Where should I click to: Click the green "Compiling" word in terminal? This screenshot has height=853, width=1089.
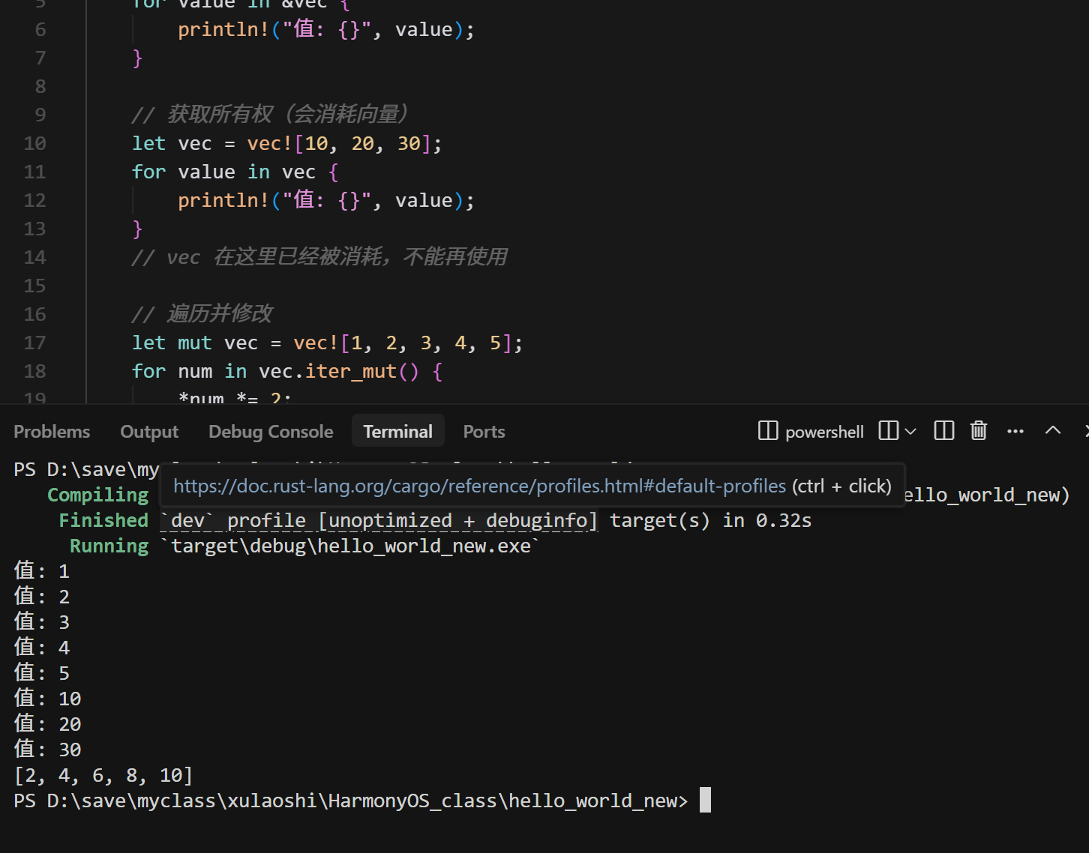click(x=98, y=495)
